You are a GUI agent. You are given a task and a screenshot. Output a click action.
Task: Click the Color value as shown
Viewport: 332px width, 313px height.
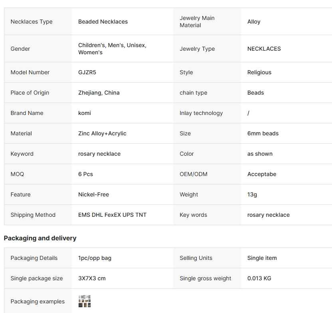point(260,154)
